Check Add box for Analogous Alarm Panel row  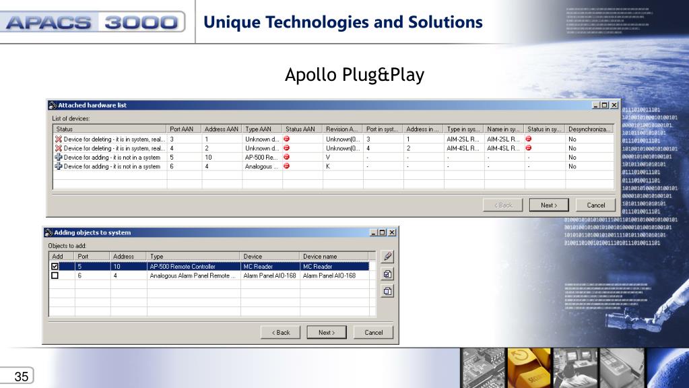point(55,276)
